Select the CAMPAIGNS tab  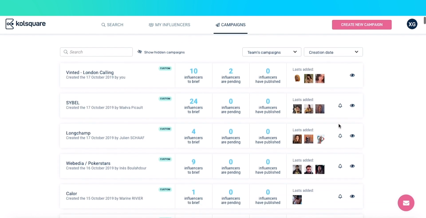point(230,25)
